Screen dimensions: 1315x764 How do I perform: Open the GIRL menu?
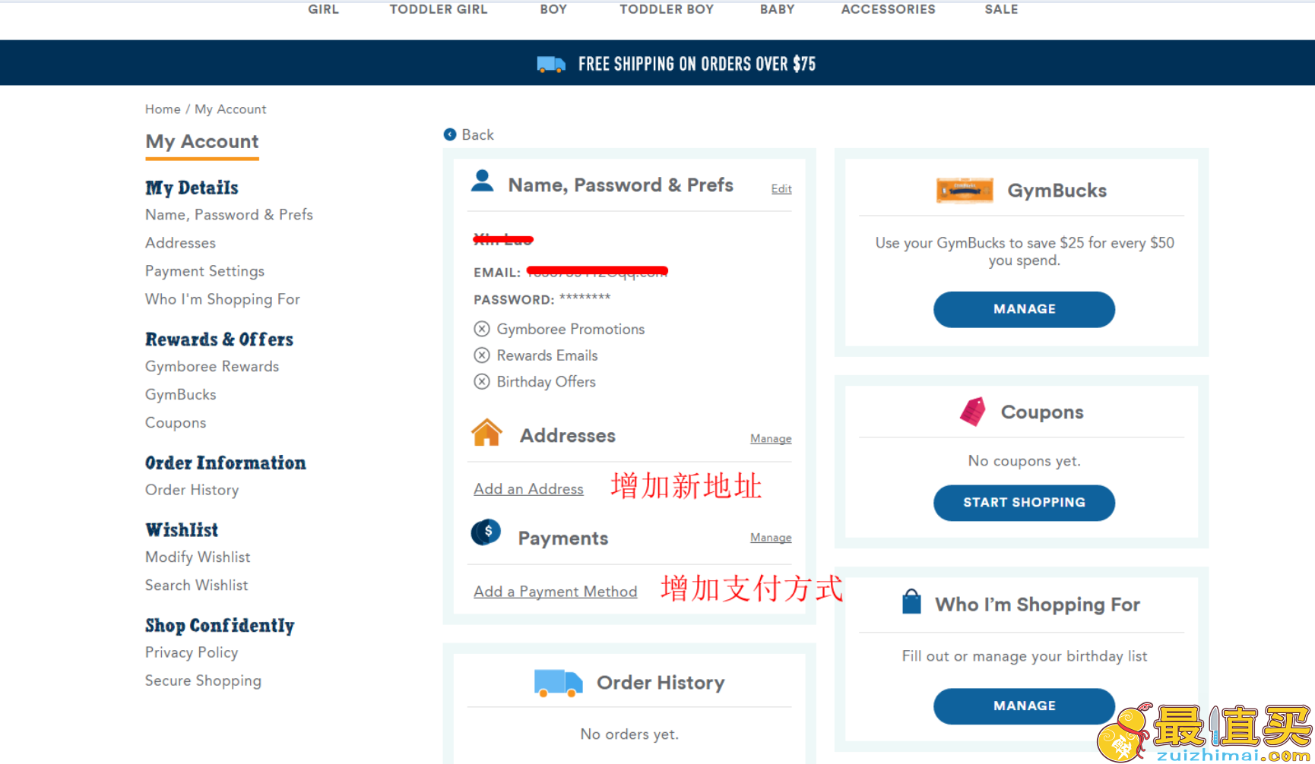(x=323, y=9)
